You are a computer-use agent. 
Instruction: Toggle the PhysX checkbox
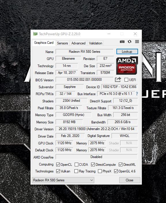[x=100, y=171]
